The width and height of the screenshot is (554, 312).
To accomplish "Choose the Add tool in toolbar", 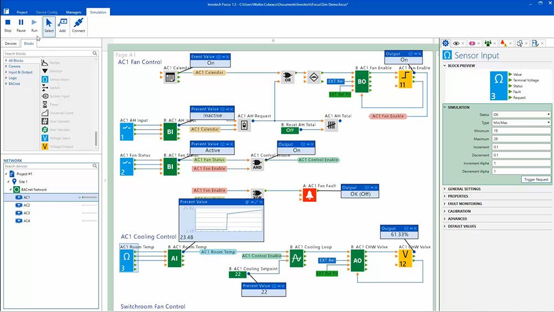I will point(62,25).
